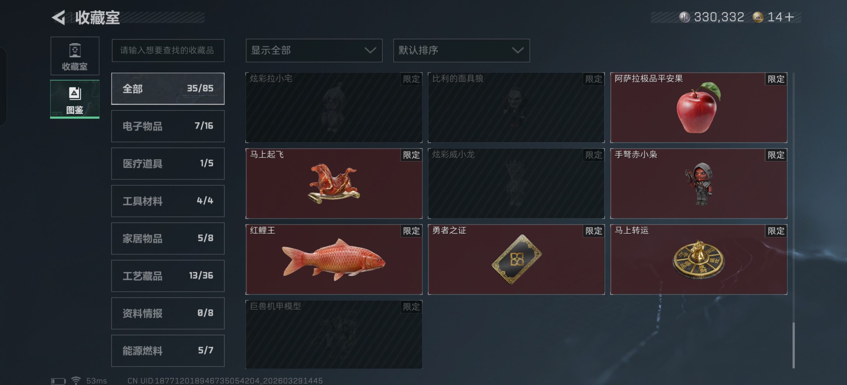The height and width of the screenshot is (385, 847).
Task: Expand the 显示全部 filter dropdown
Action: (x=314, y=50)
